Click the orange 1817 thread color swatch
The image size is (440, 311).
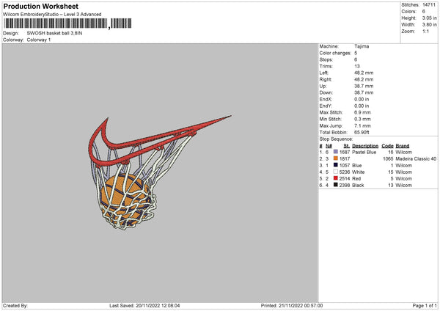coord(336,158)
